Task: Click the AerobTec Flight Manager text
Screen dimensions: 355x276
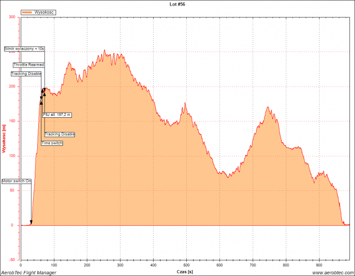Action: point(29,273)
